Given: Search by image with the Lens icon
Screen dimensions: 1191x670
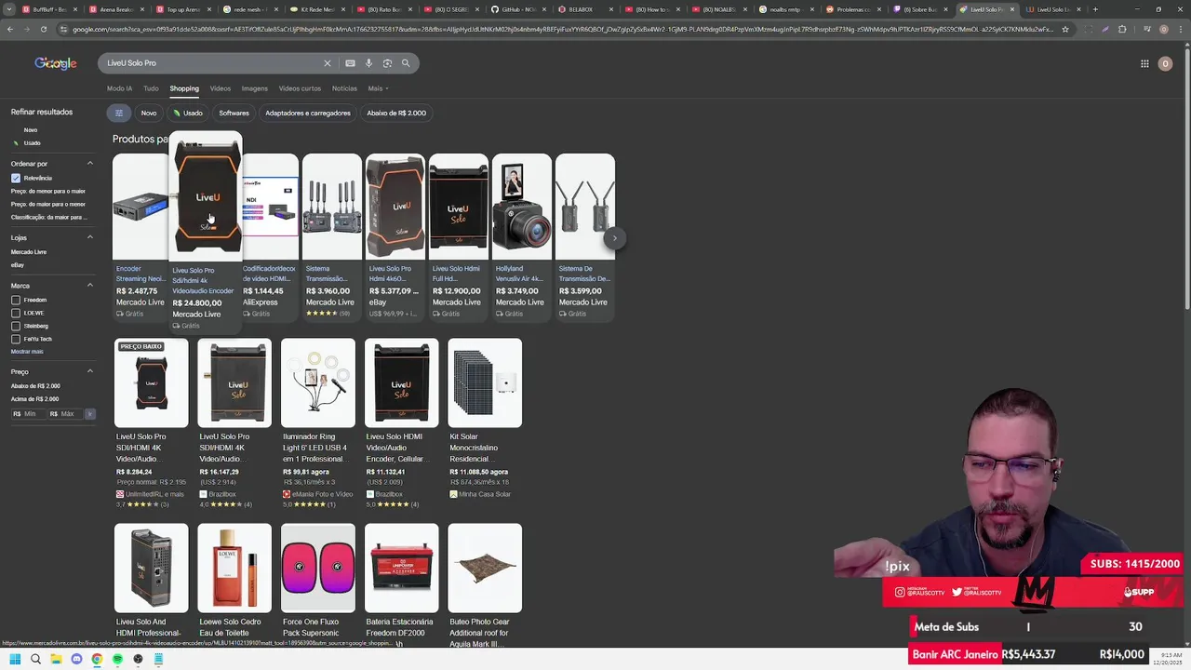Looking at the screenshot, I should (x=387, y=63).
